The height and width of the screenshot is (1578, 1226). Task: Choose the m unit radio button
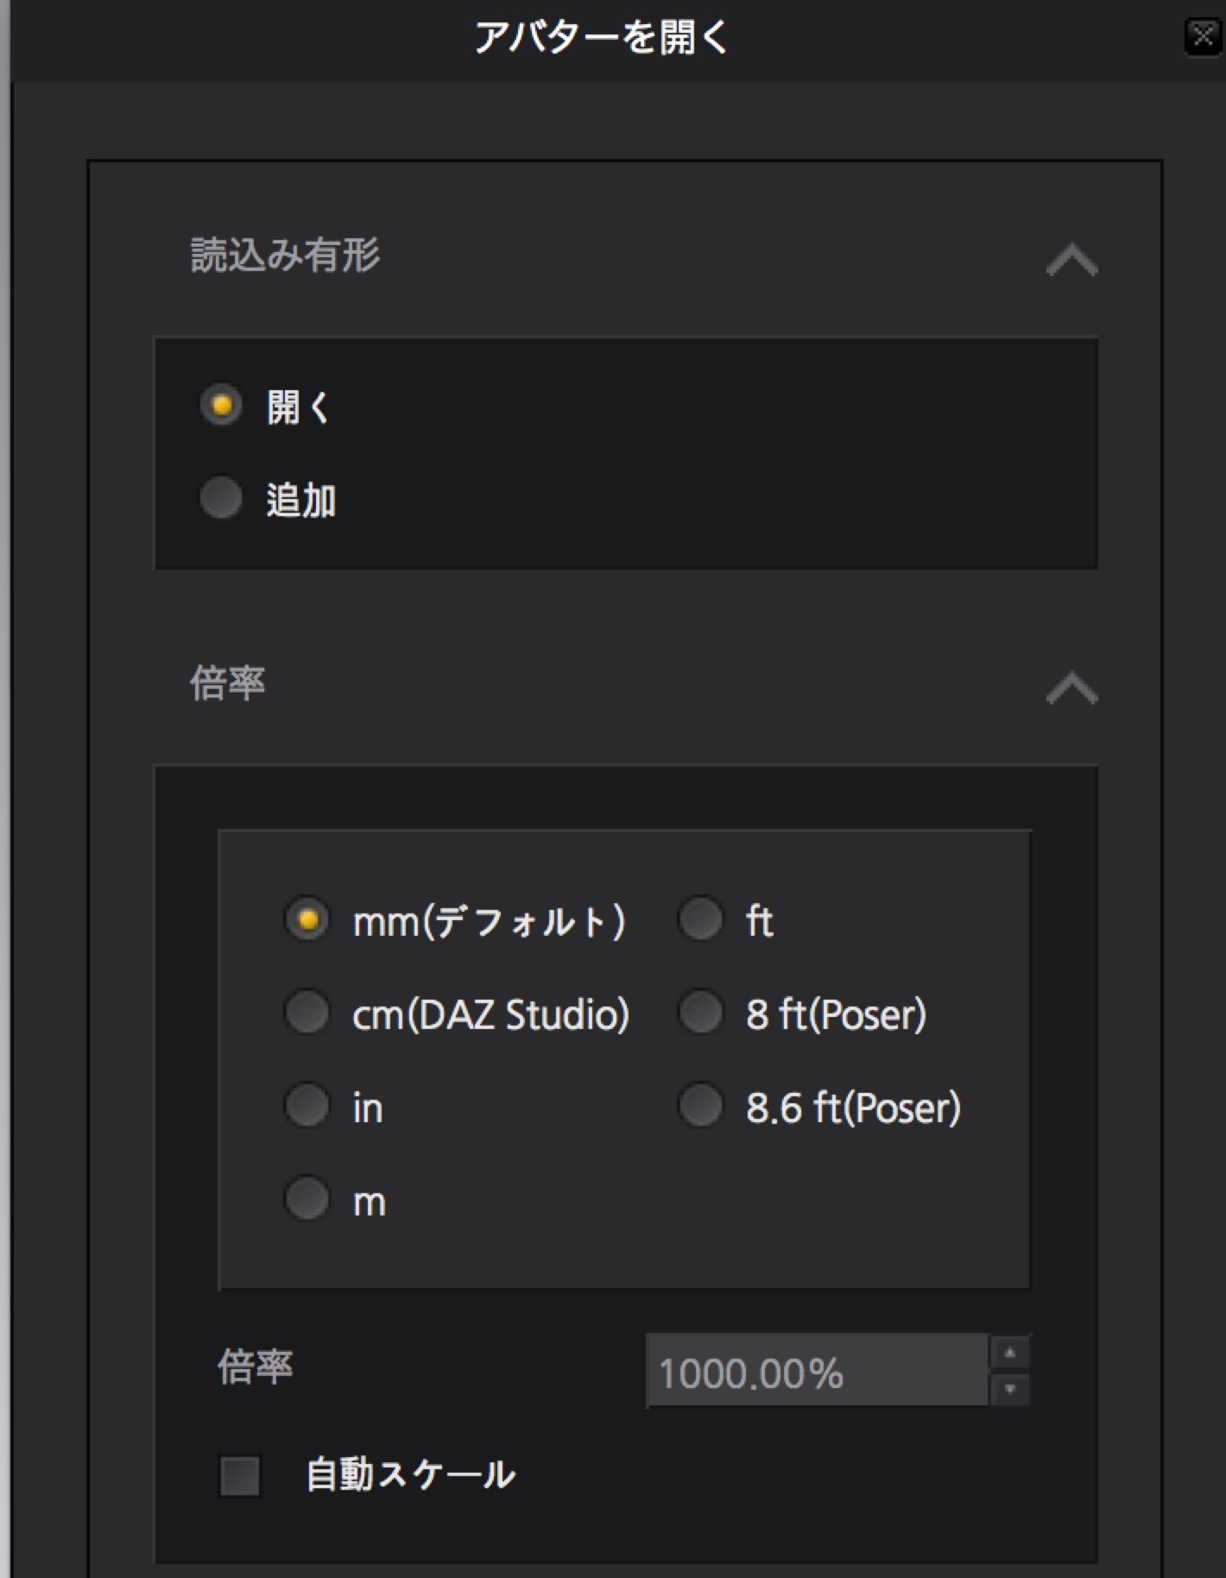[x=307, y=1199]
